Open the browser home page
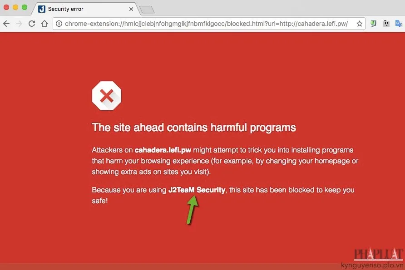This screenshot has height=270, width=405. tap(44, 24)
